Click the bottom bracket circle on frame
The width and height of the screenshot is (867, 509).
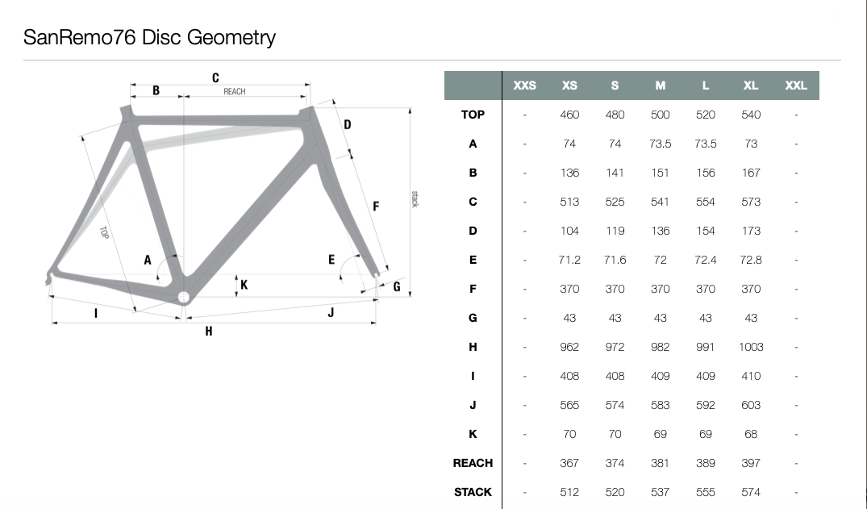[183, 297]
